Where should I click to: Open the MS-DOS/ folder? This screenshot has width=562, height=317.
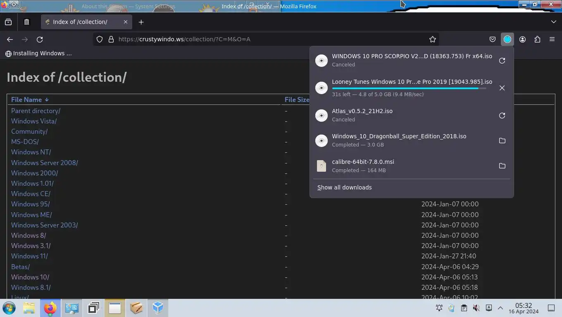coord(25,142)
